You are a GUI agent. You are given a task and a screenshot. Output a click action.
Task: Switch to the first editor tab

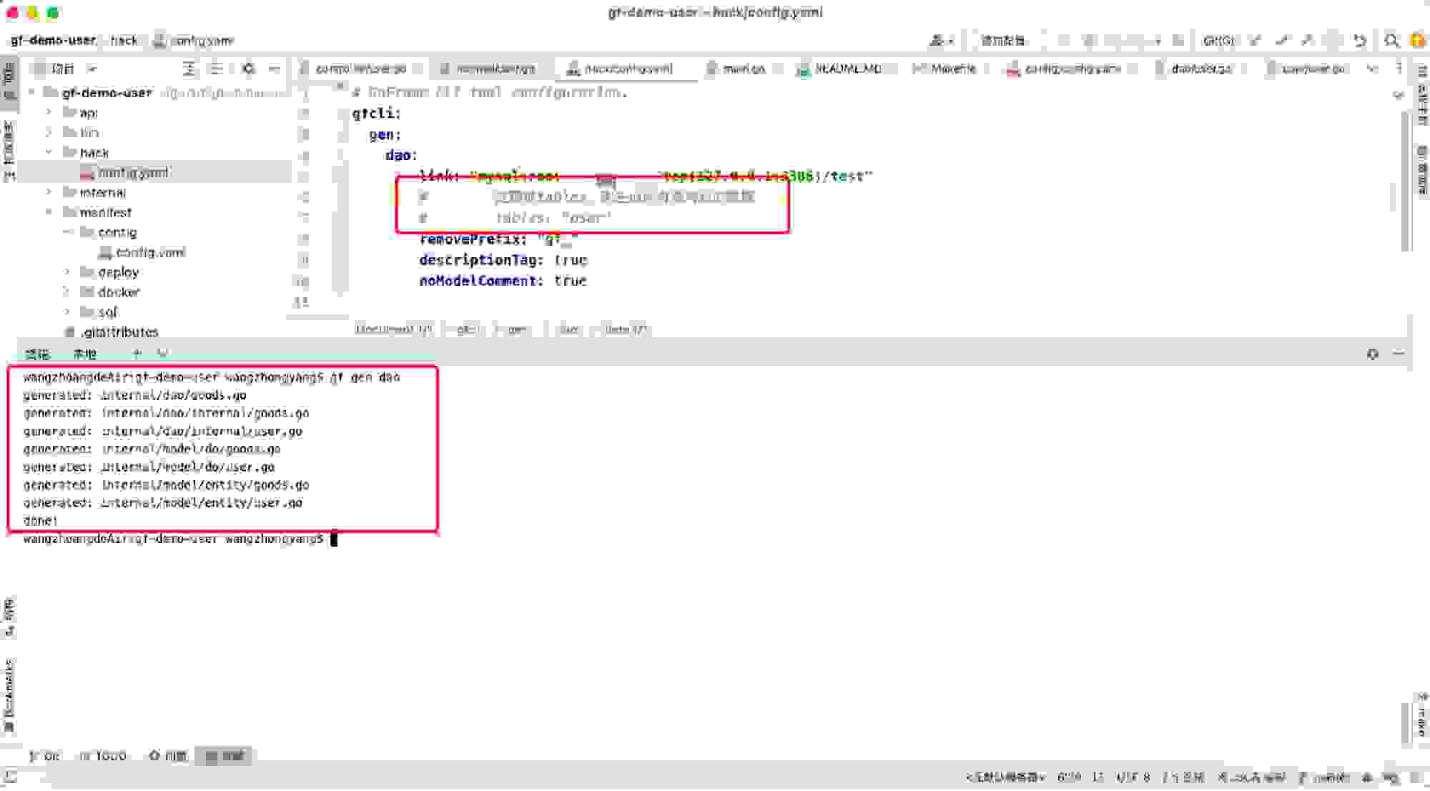coord(360,69)
